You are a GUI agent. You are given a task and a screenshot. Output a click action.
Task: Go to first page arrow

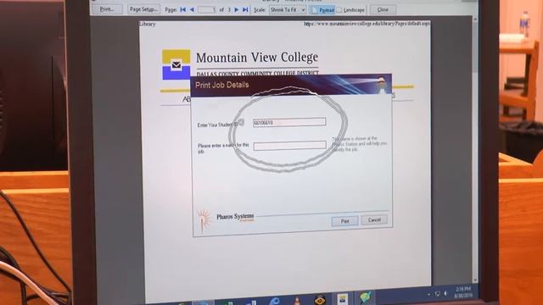pos(183,9)
